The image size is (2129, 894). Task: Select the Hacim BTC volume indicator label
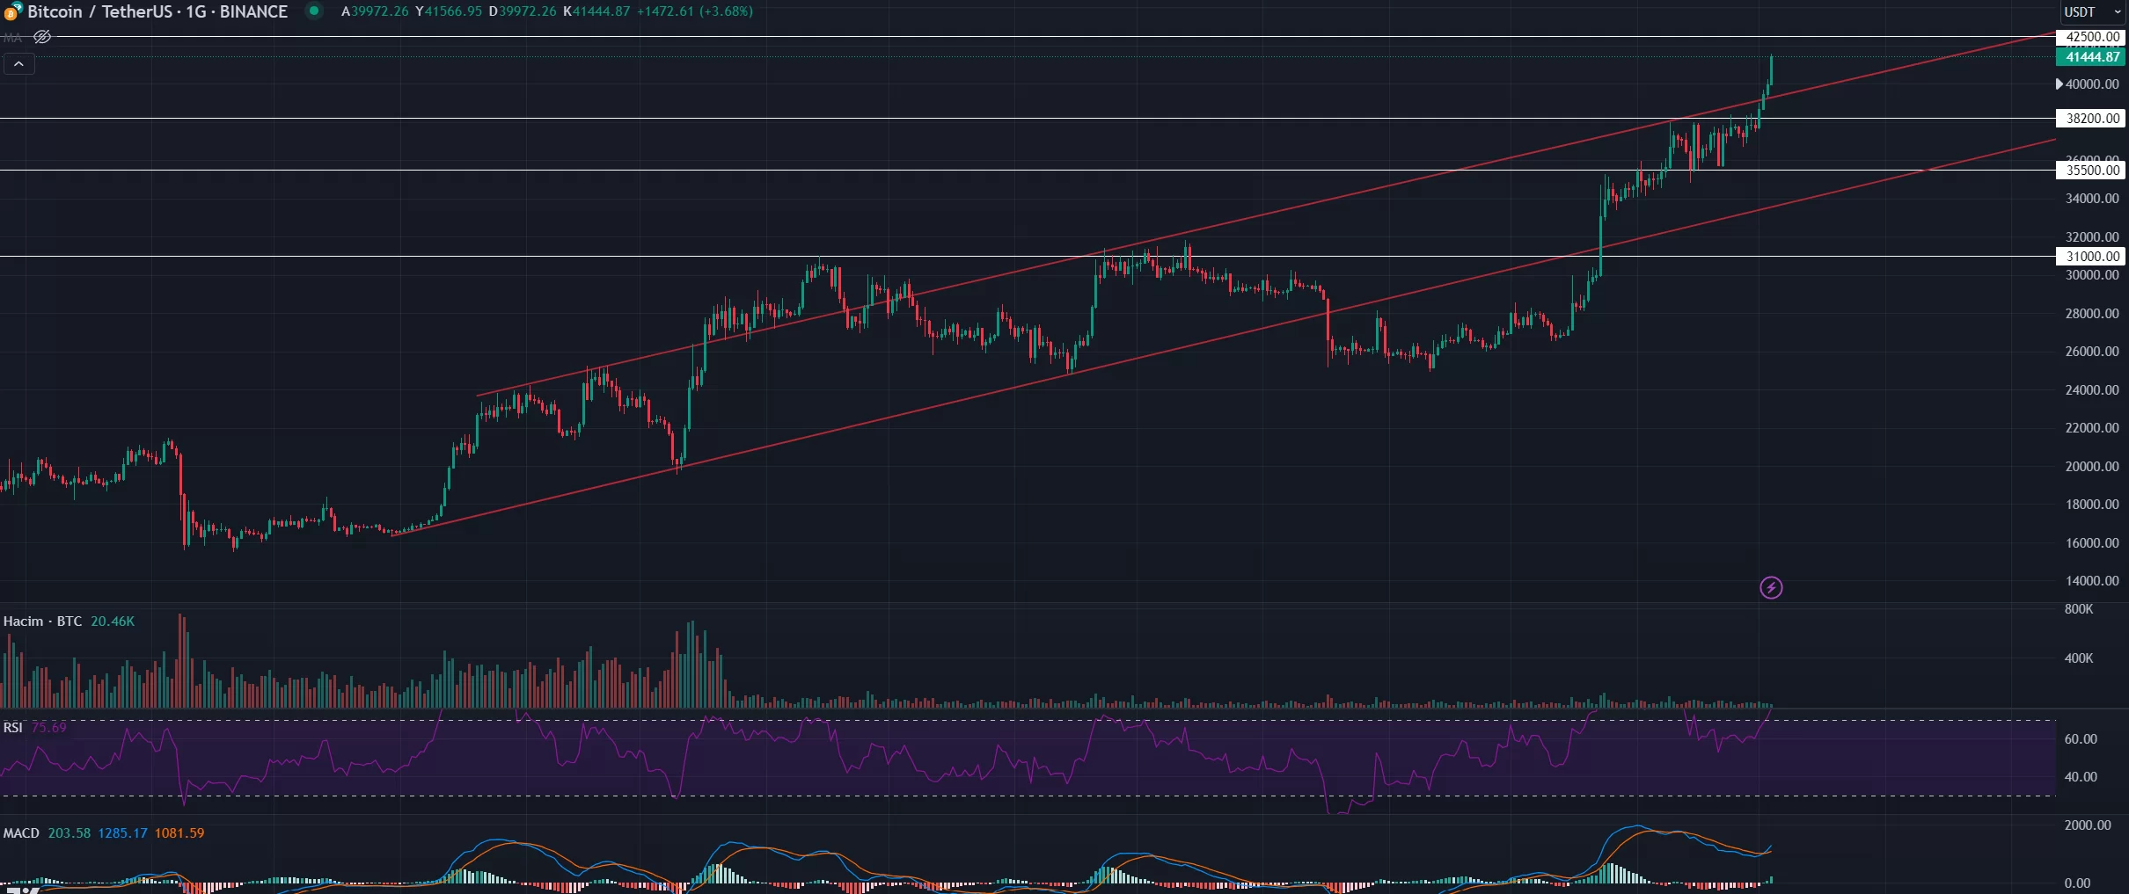click(x=42, y=621)
